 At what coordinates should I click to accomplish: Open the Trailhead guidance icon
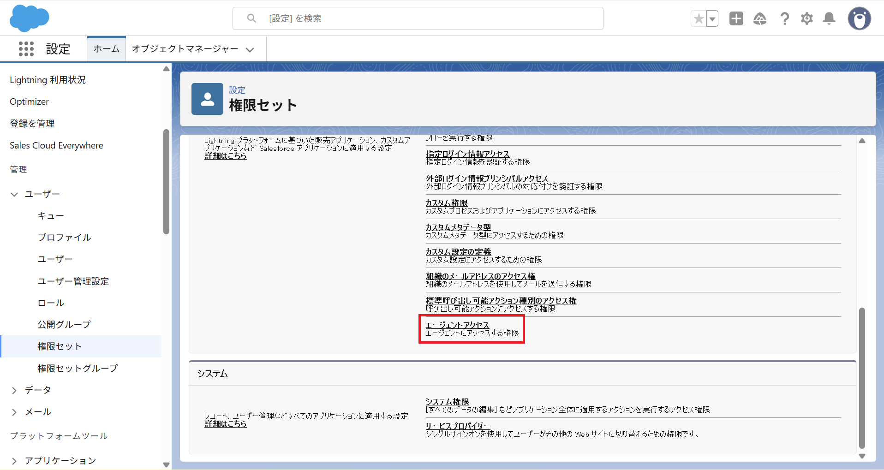759,18
